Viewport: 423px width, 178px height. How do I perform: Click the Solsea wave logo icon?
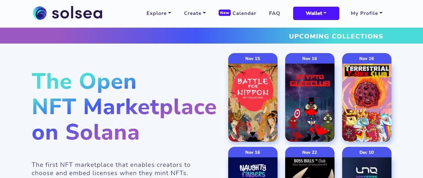pyautogui.click(x=40, y=13)
